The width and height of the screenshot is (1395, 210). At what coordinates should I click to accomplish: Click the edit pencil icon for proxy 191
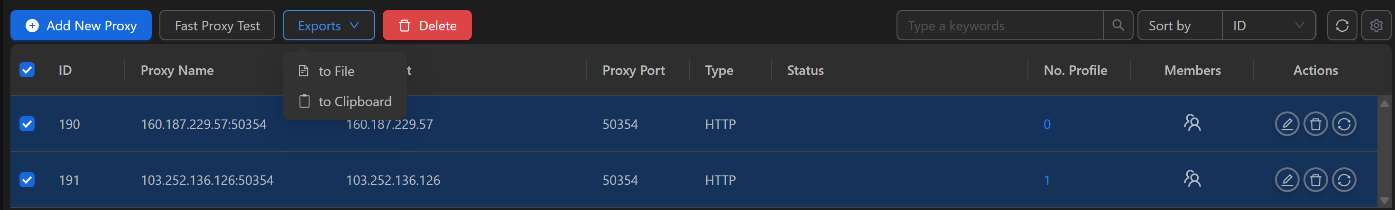[1287, 180]
